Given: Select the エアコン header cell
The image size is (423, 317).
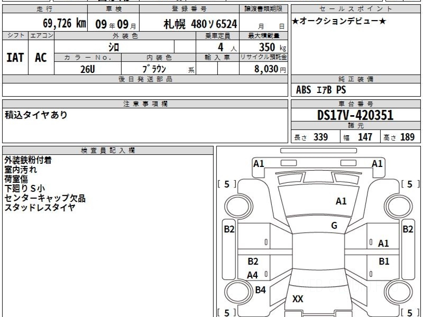Looking at the screenshot, I should [41, 36].
